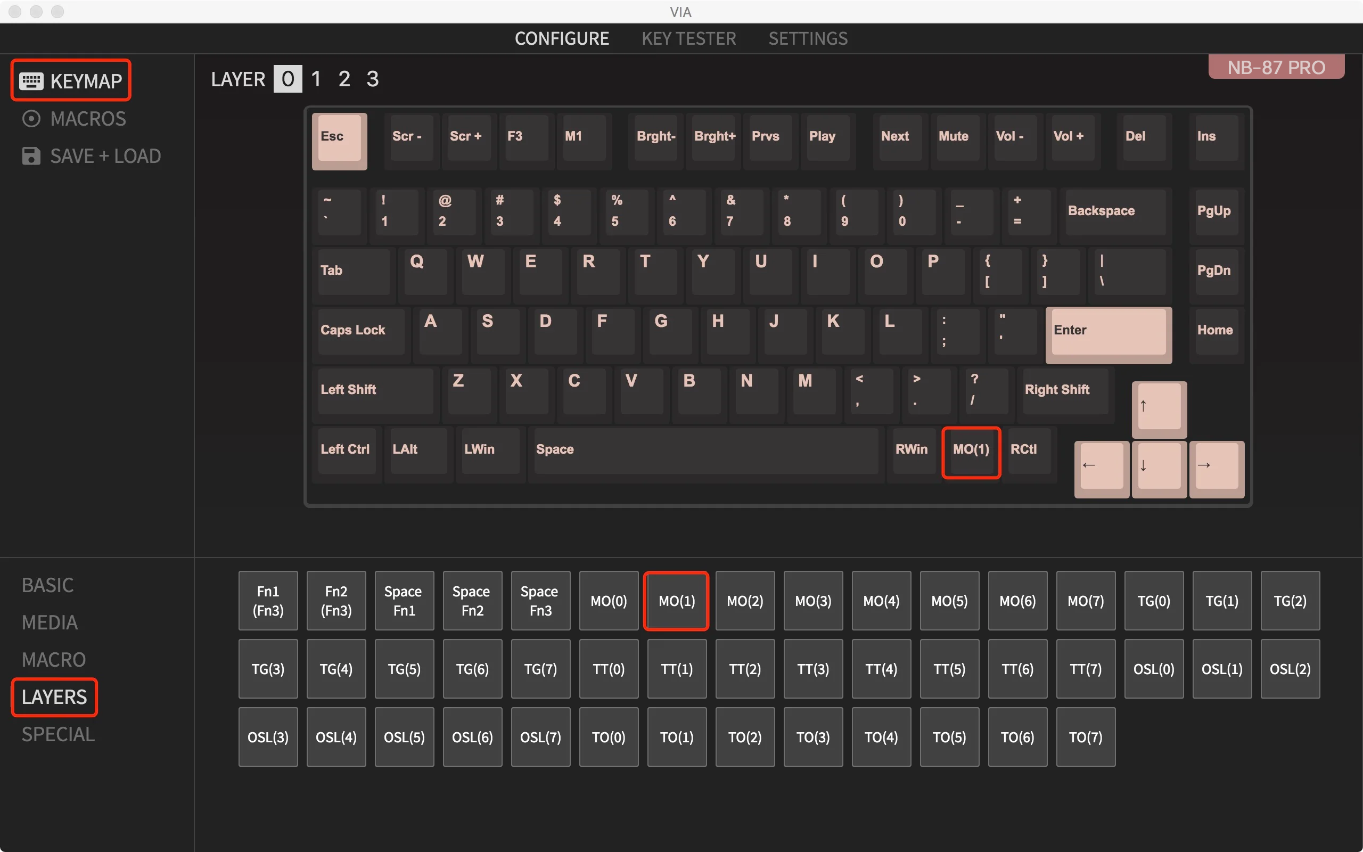
Task: Open the SPECIAL keycode category
Action: (58, 734)
